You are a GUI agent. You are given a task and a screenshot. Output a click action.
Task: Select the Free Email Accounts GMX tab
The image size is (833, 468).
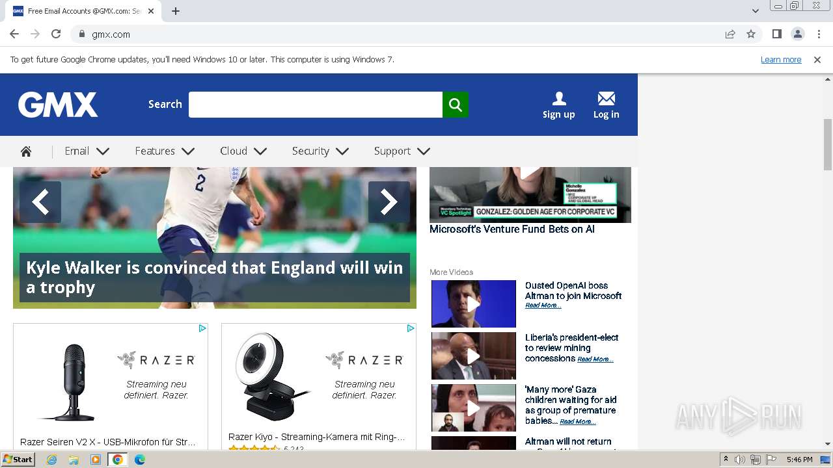pos(85,11)
